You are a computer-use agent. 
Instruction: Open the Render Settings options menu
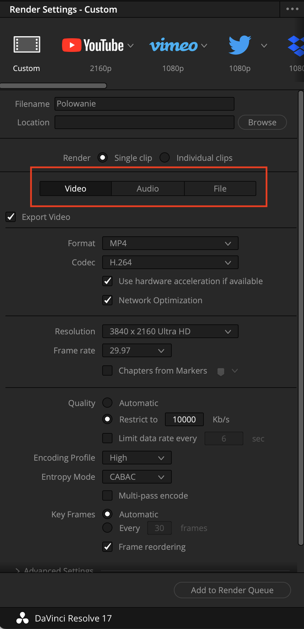click(x=292, y=9)
